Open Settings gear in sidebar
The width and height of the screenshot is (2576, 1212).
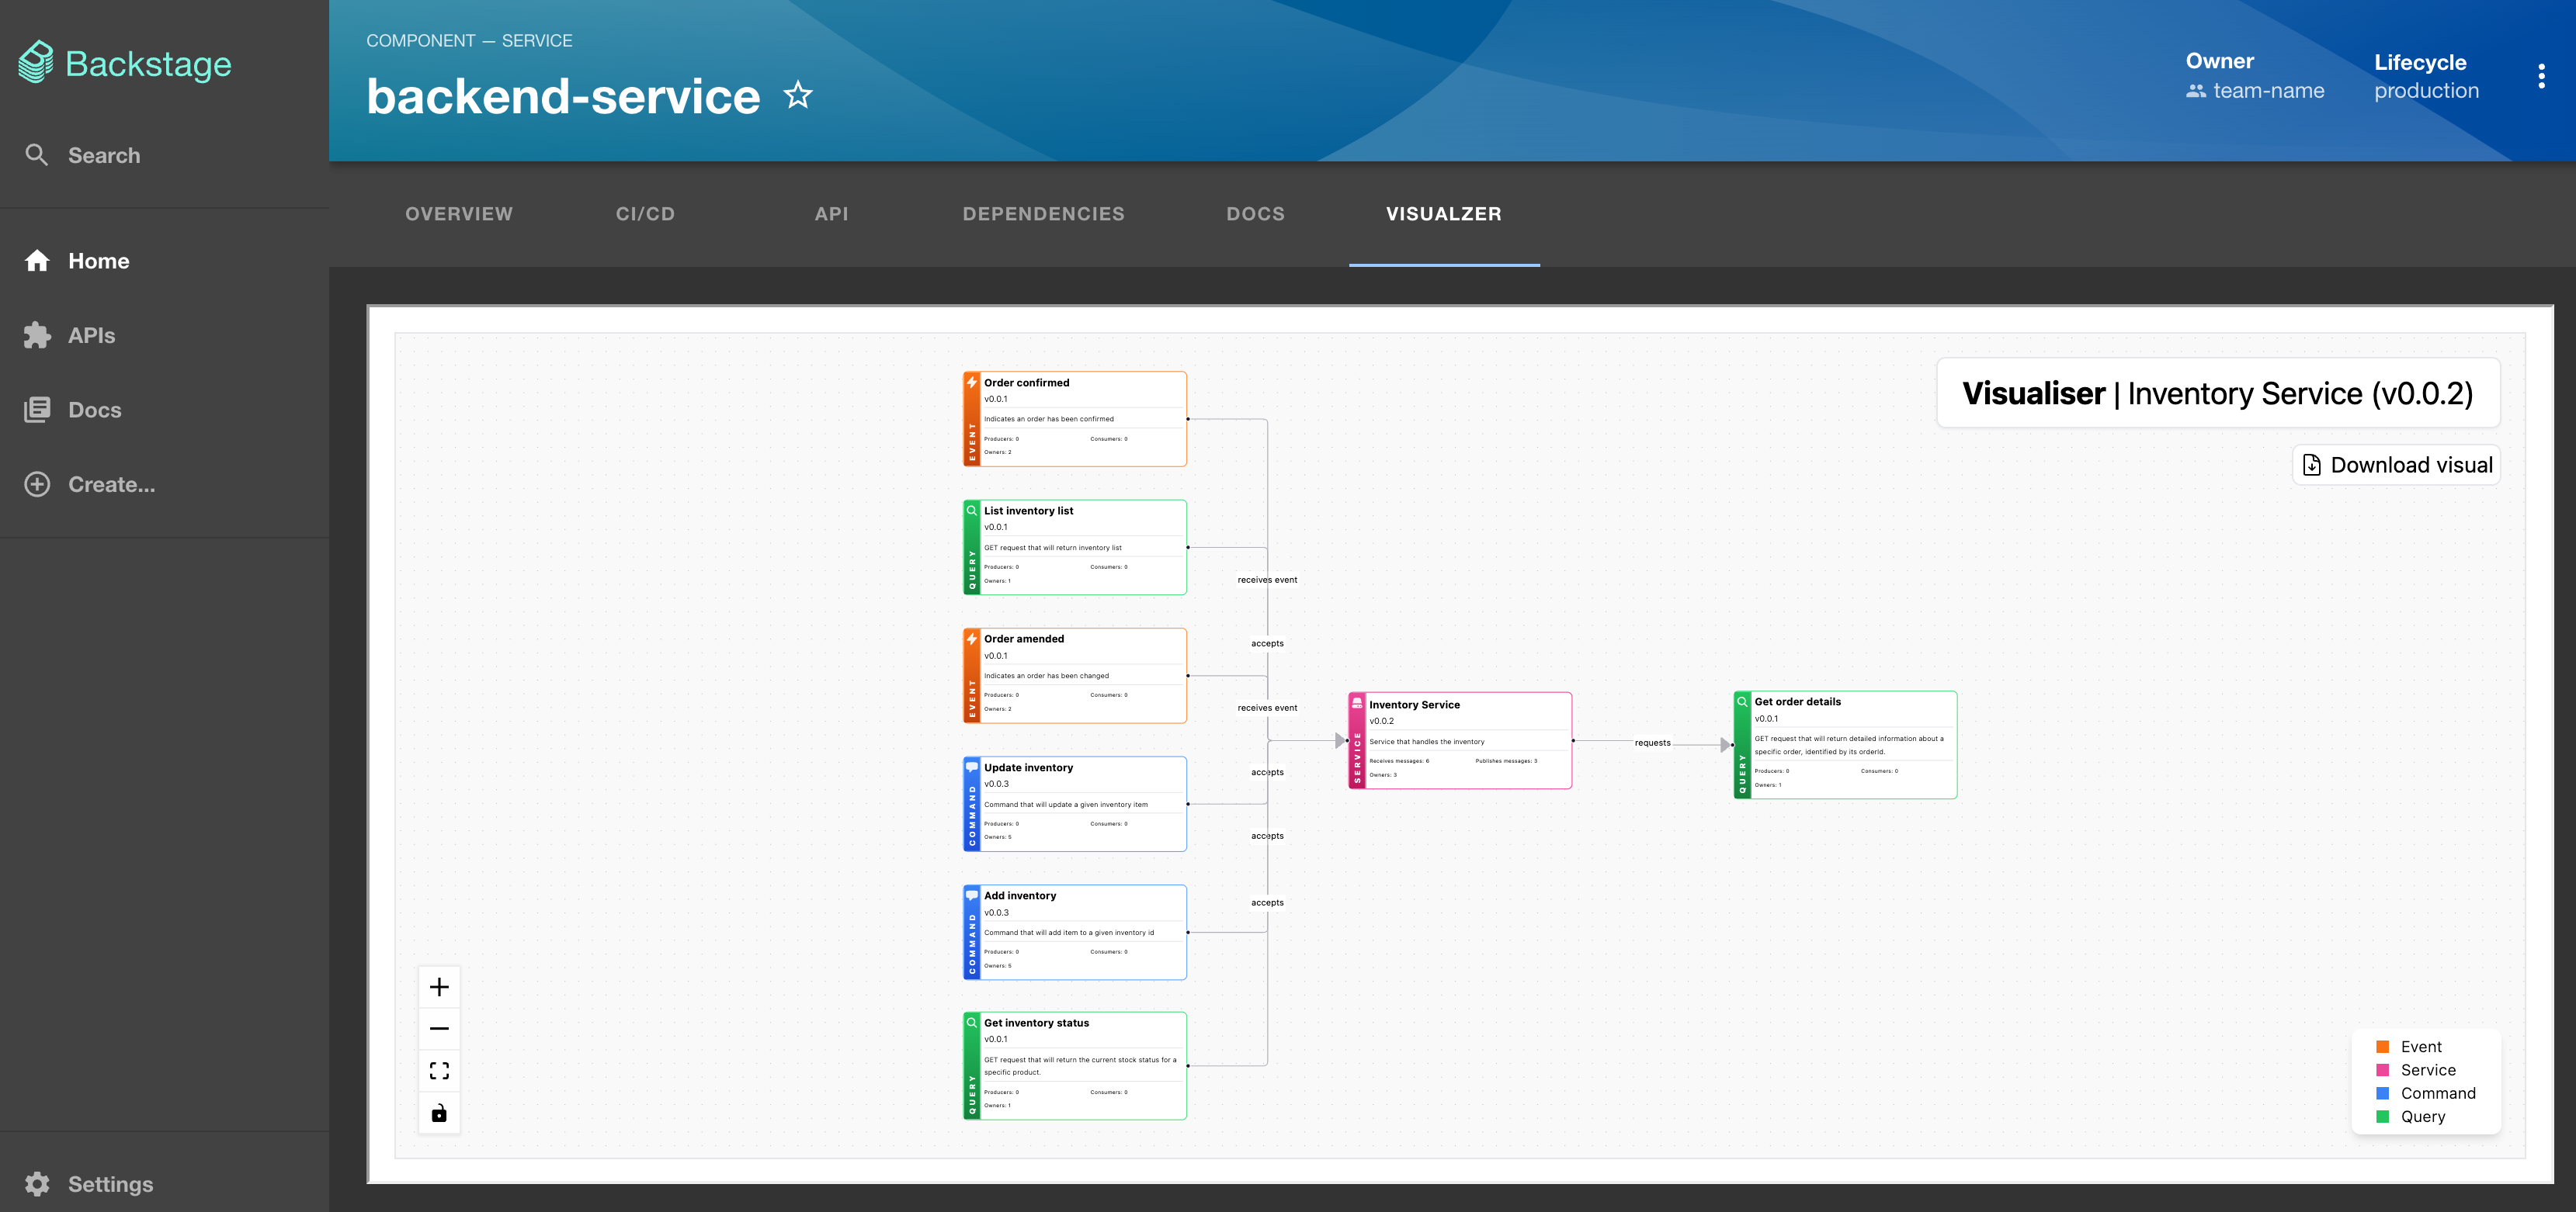(38, 1184)
